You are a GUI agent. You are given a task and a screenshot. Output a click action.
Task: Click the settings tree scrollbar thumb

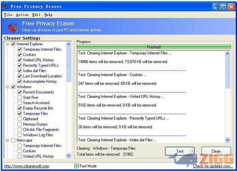coord(69,64)
